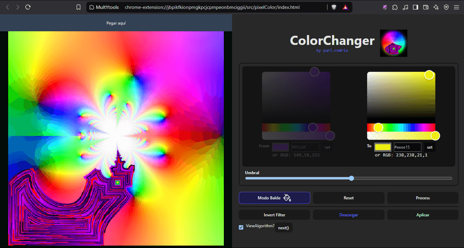
Task: Click the Invert Filter button
Action: click(x=274, y=215)
